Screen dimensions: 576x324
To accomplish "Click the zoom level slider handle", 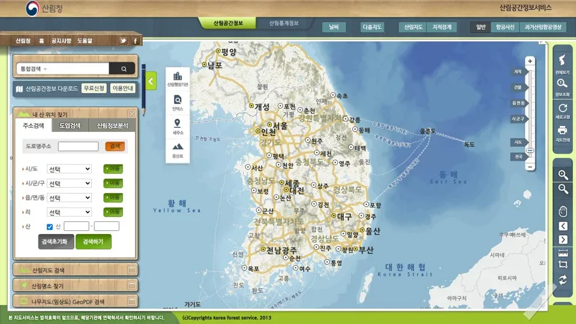I will click(530, 151).
